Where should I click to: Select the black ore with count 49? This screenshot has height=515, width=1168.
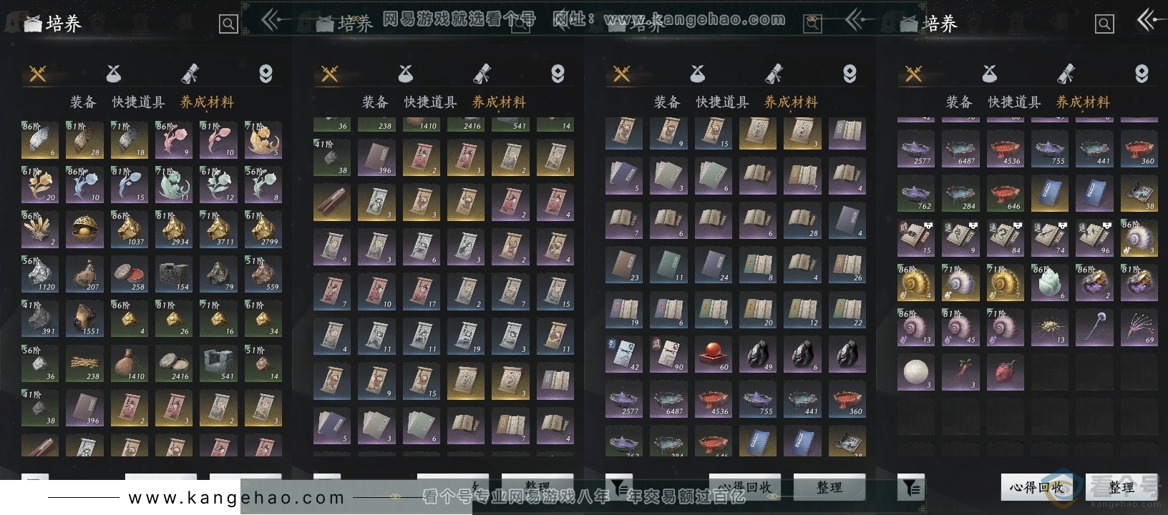coord(758,355)
